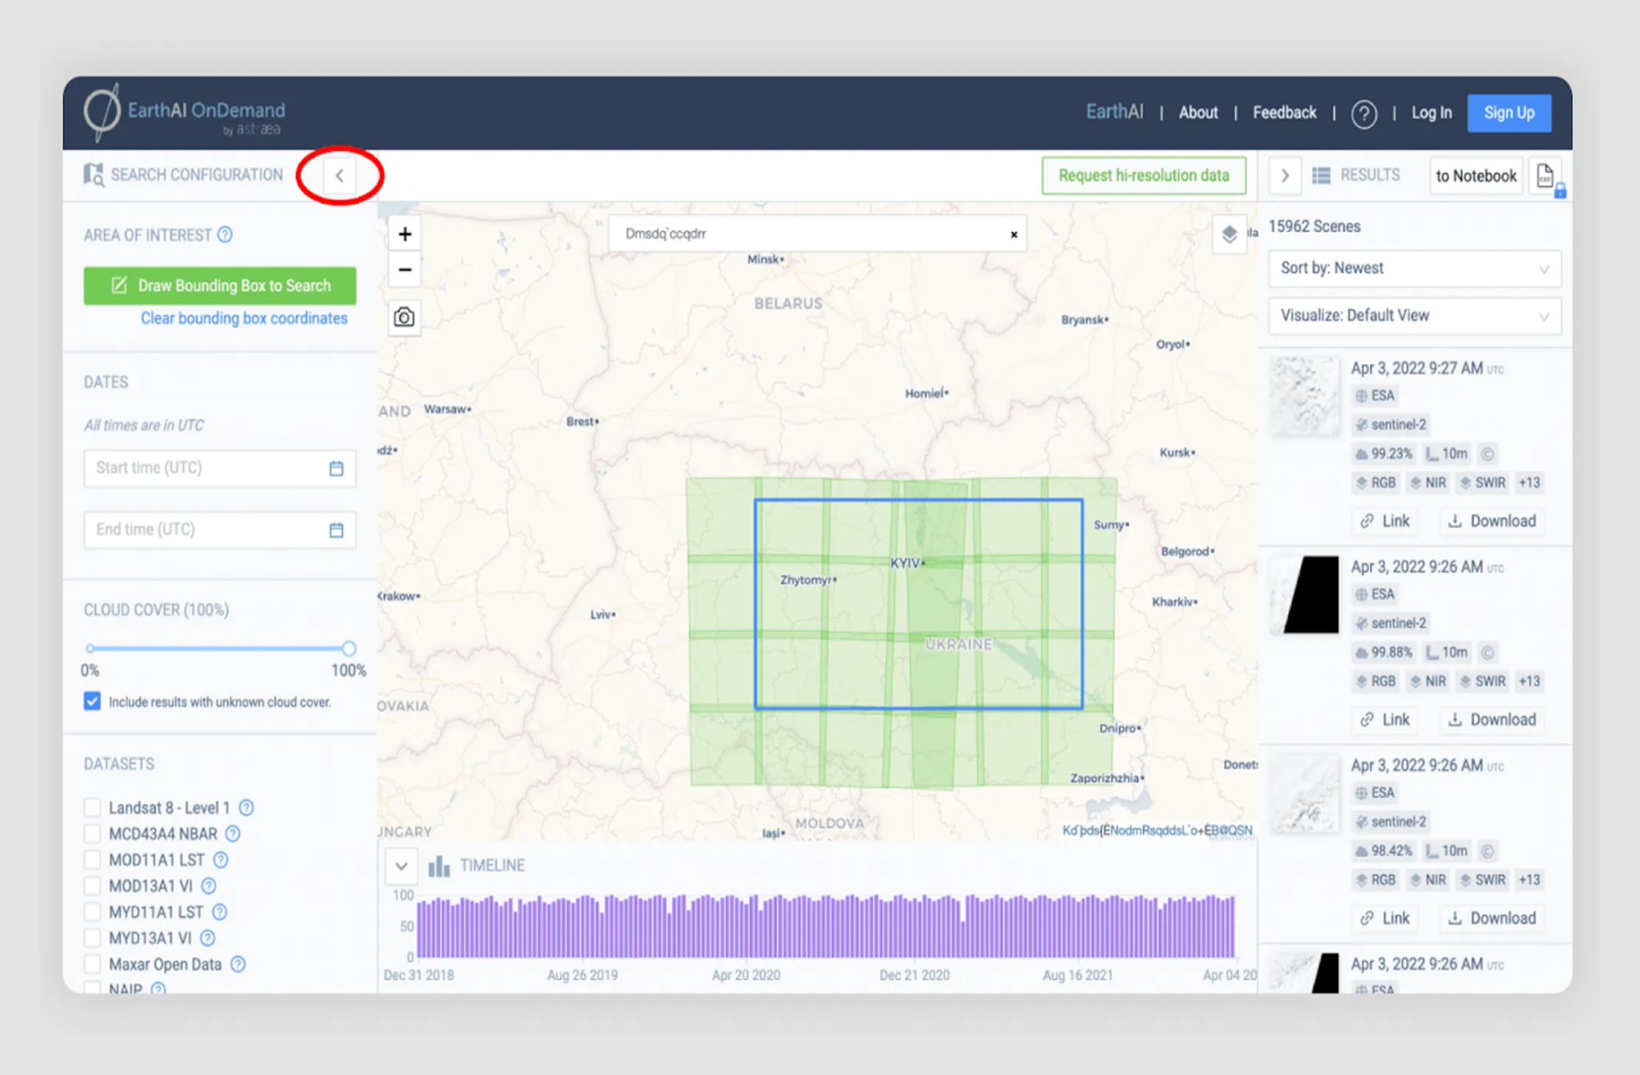Image resolution: width=1640 pixels, height=1075 pixels.
Task: Check the Maxar Open Data dataset
Action: tap(92, 964)
